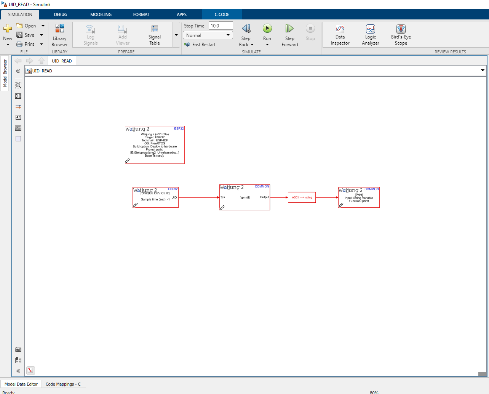Expand the Run dropdown arrow
This screenshot has height=394, width=489.
[267, 45]
